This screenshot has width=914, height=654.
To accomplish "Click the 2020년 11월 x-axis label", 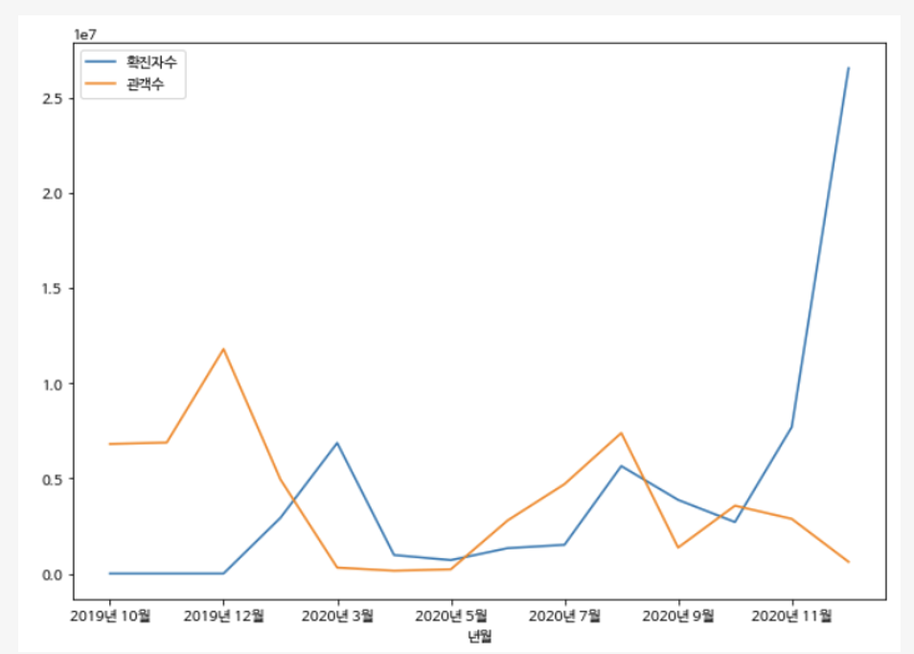I will (x=792, y=615).
